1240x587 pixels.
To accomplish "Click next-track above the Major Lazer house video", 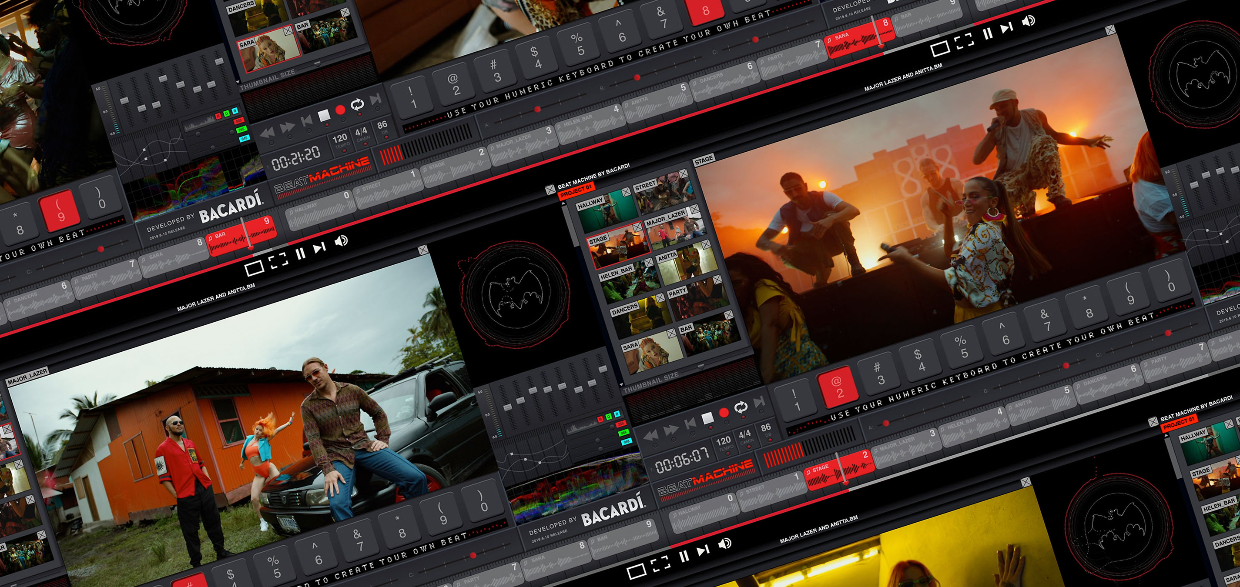I will coord(320,248).
